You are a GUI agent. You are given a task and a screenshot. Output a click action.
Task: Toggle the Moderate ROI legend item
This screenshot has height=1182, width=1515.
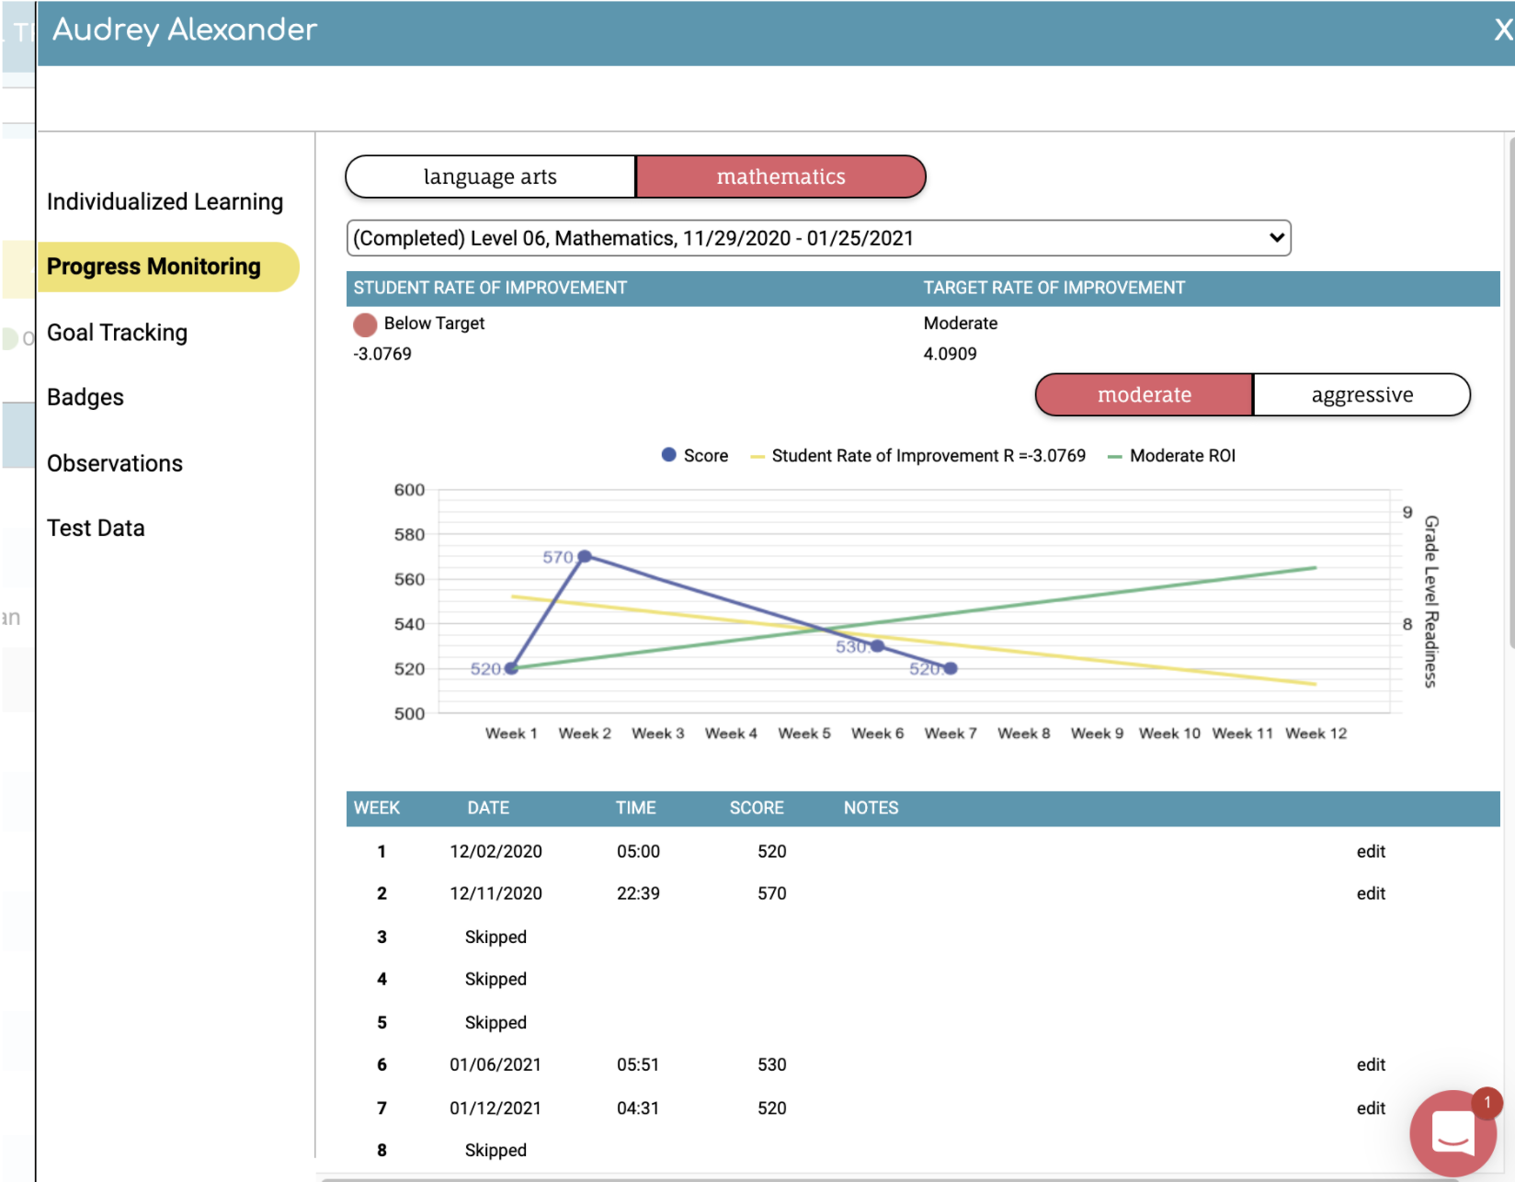pyautogui.click(x=1172, y=456)
